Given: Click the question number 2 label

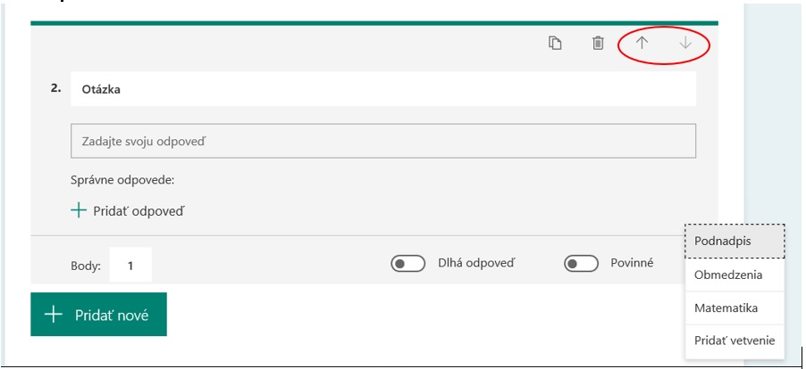Looking at the screenshot, I should (x=55, y=88).
